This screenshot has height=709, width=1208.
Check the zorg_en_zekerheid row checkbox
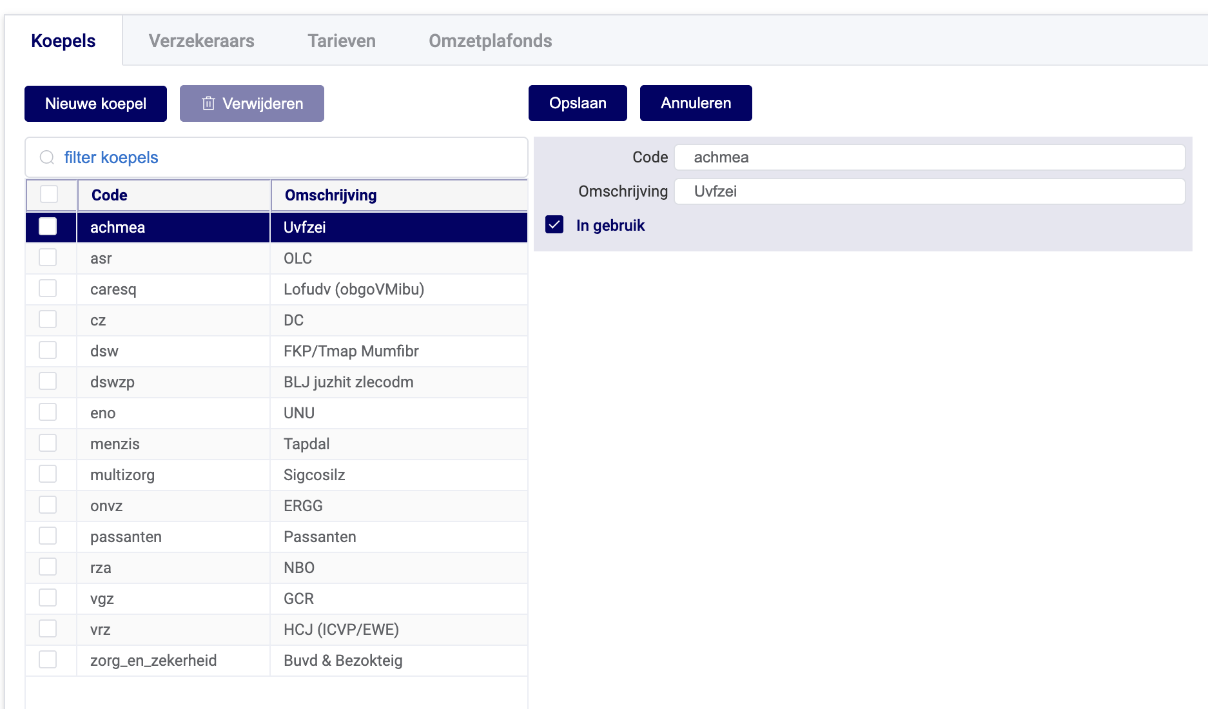pyautogui.click(x=48, y=660)
